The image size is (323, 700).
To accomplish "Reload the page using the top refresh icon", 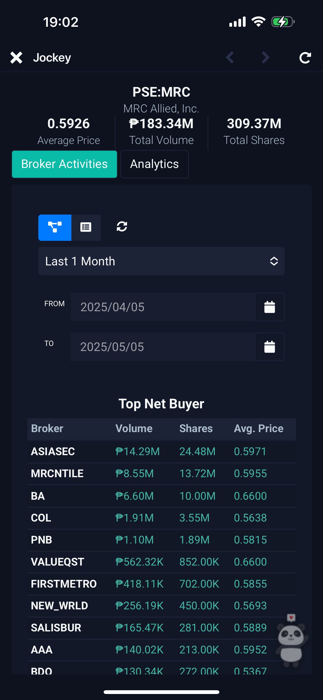I will point(305,58).
